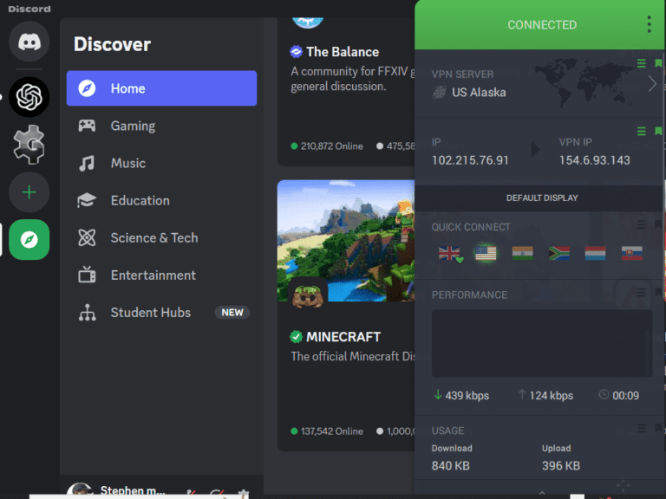Click the Performance graph area

point(542,343)
